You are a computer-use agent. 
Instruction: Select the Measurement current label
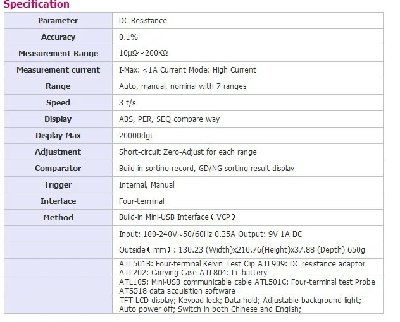pyautogui.click(x=58, y=69)
